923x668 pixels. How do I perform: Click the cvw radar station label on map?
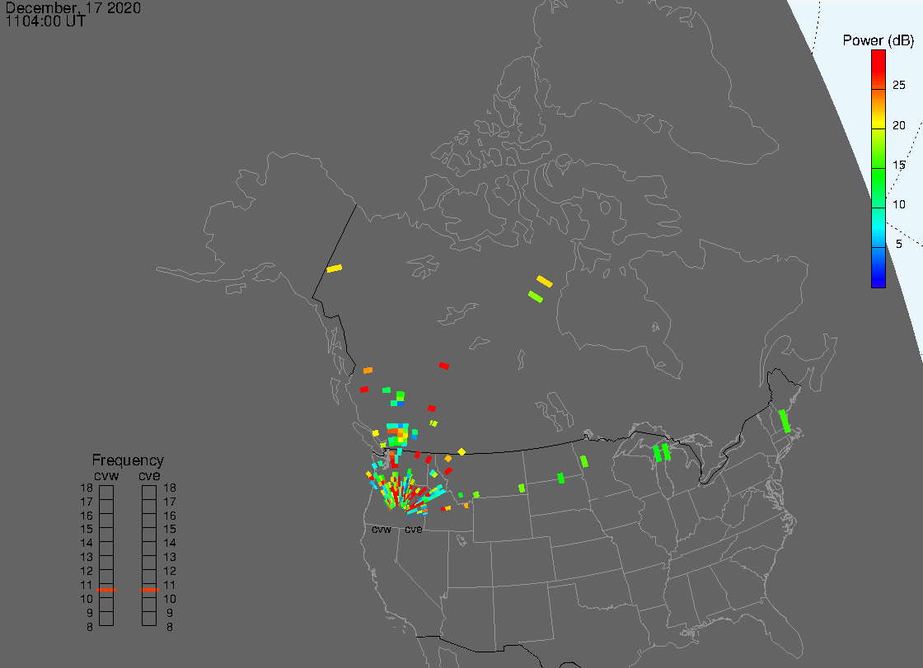click(382, 529)
